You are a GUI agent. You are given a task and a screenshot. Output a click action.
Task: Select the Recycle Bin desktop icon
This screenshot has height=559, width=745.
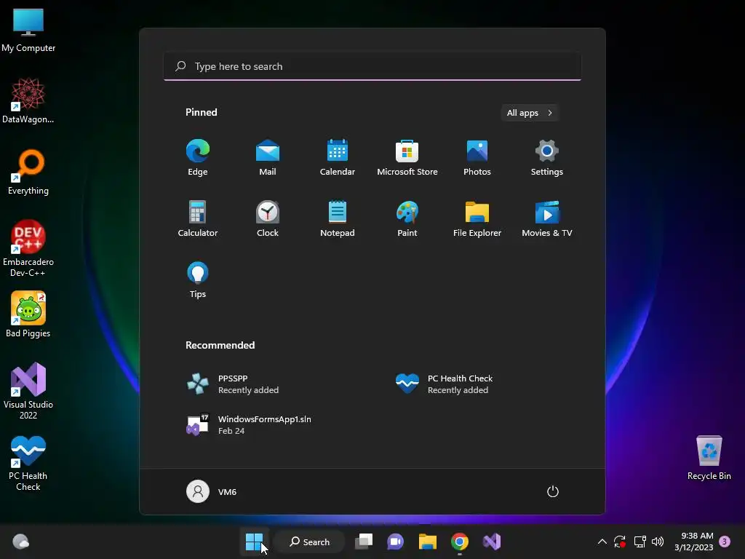(x=709, y=458)
